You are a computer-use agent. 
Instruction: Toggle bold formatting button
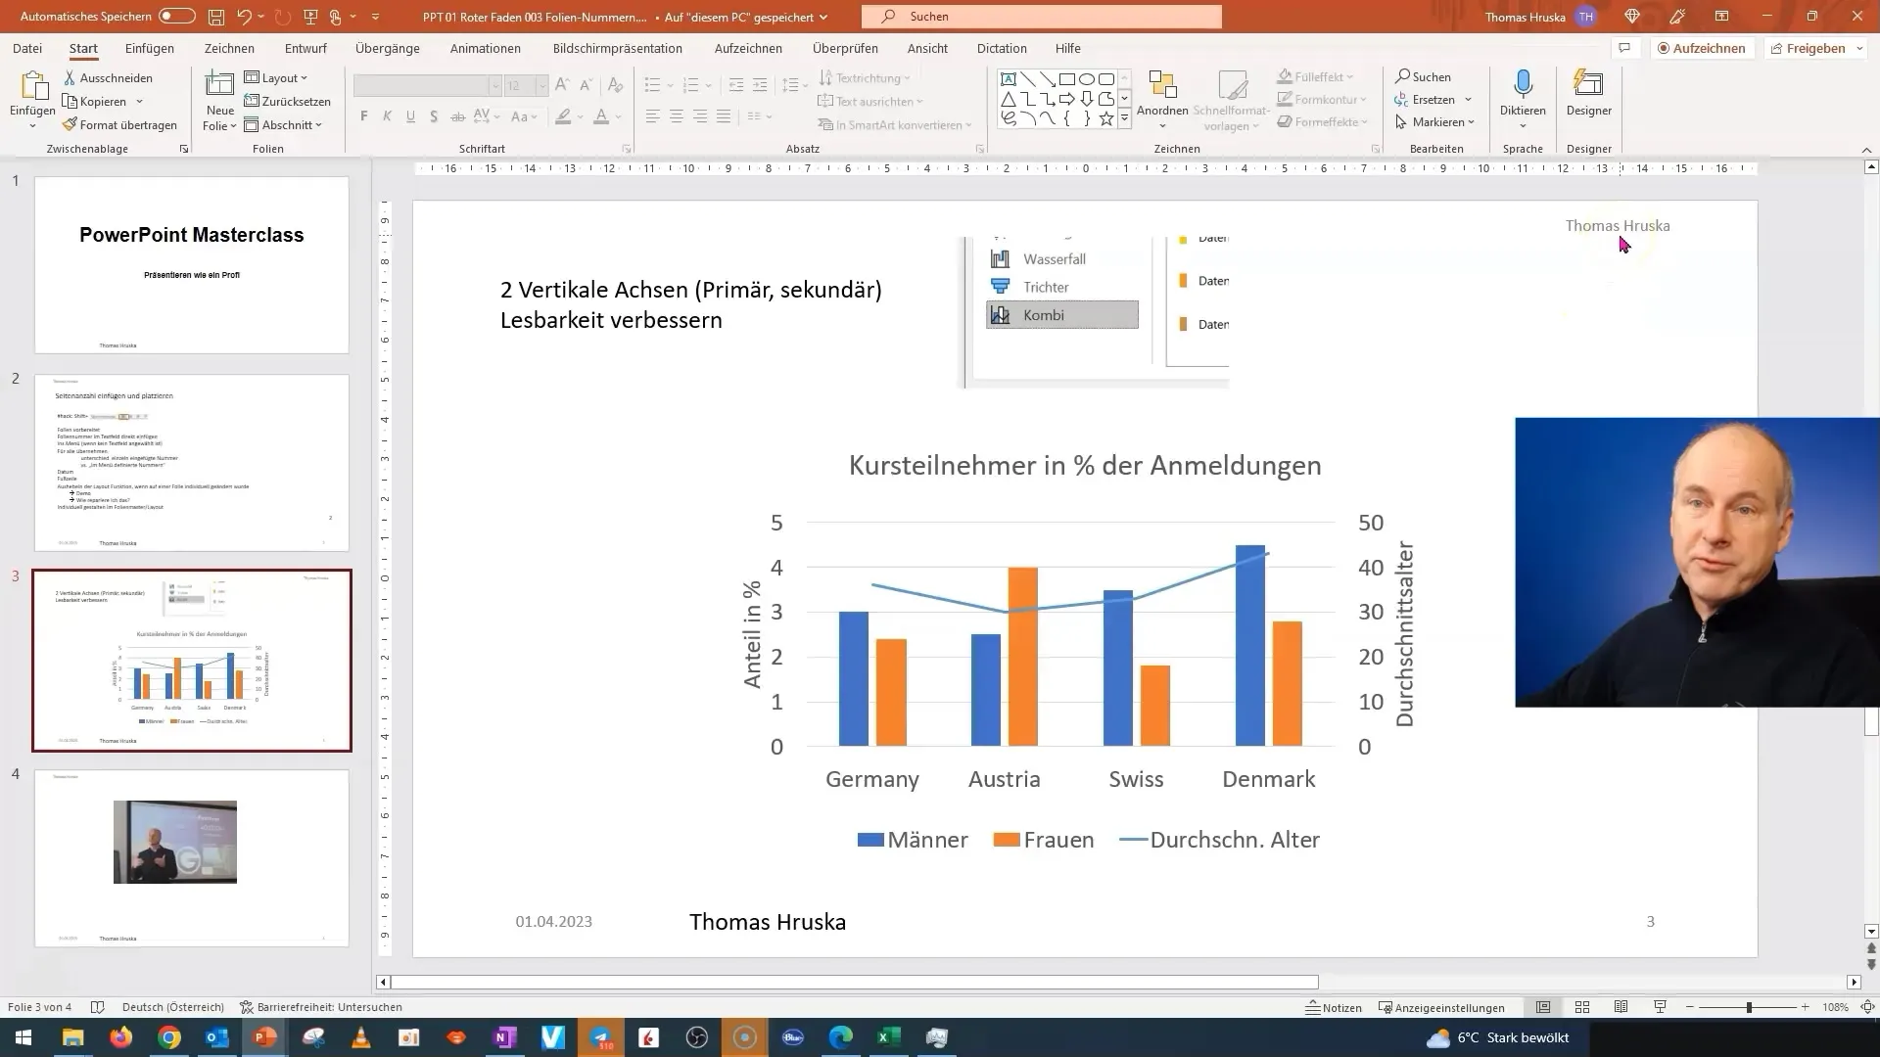[x=365, y=117]
